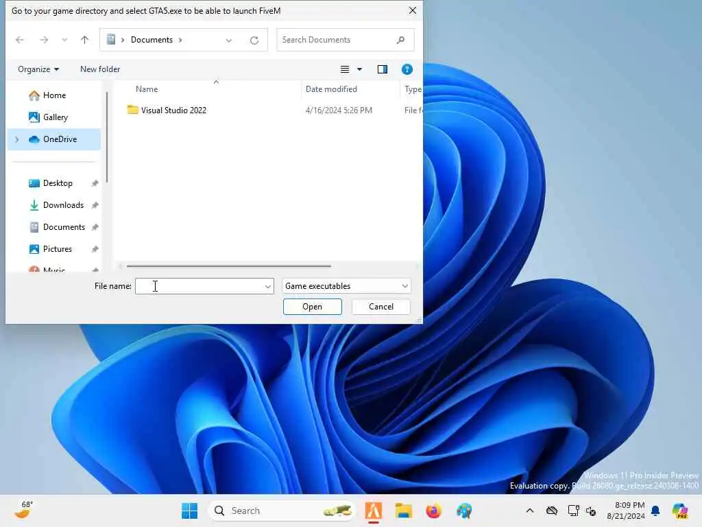
Task: Click the pin icon beside Desktop
Action: pos(95,183)
